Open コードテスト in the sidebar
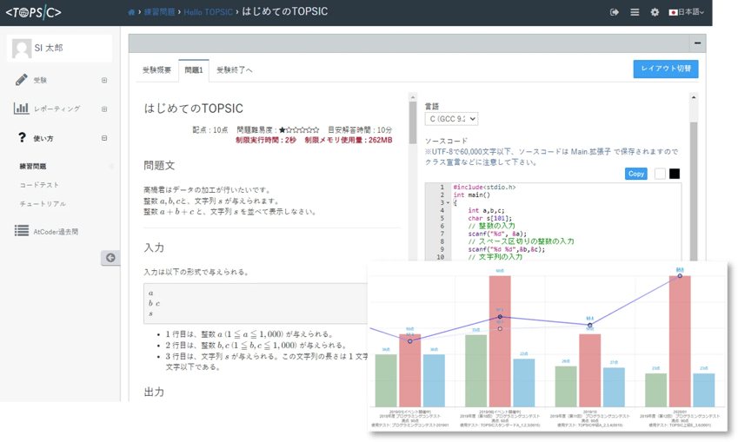Viewport: 738px width, 442px height. [39, 185]
